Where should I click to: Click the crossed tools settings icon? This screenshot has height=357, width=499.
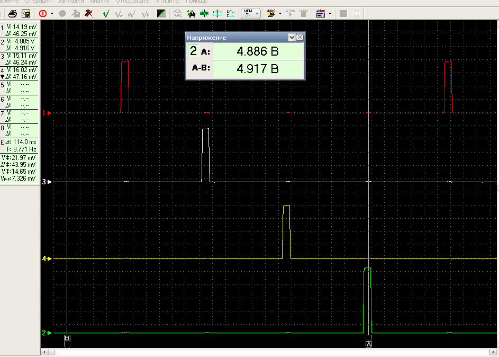tap(89, 13)
